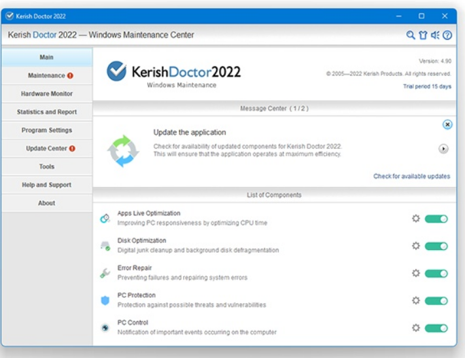Open the Update Center section
The image size is (465, 358).
pyautogui.click(x=47, y=148)
